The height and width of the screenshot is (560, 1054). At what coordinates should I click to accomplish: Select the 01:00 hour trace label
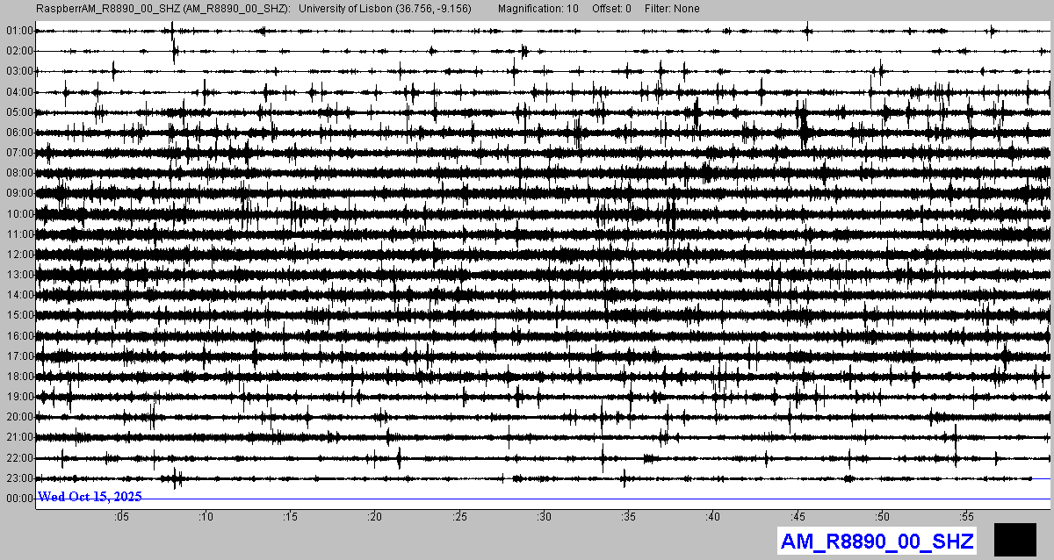pos(19,31)
